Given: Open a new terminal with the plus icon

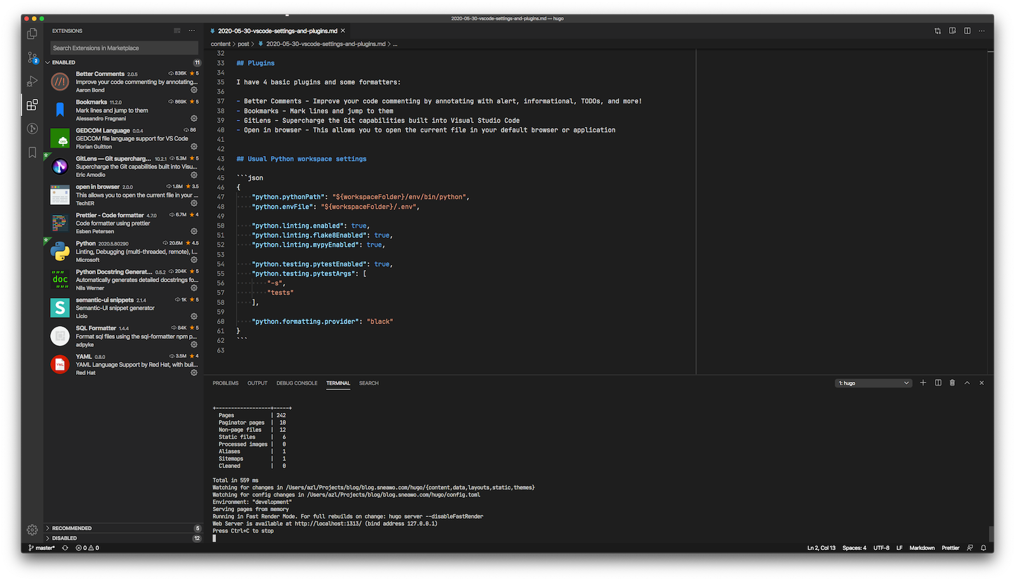Looking at the screenshot, I should (x=923, y=382).
